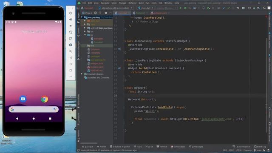The height and width of the screenshot is (153, 272).
Task: Tap Android back navigation button on phone screen
Action: [x=17, y=119]
